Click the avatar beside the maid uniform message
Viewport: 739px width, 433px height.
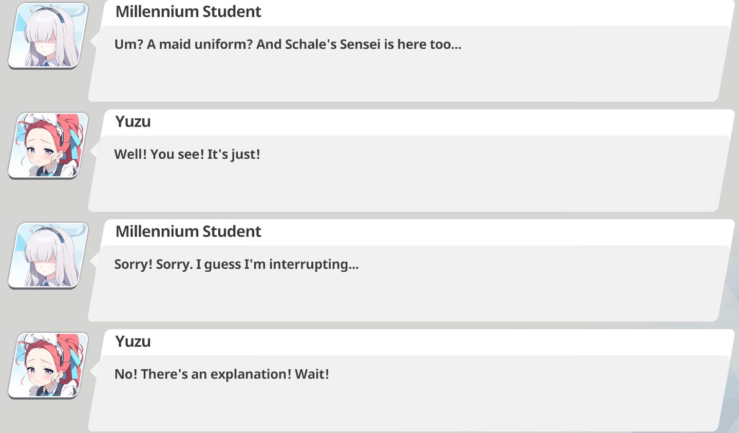point(48,36)
